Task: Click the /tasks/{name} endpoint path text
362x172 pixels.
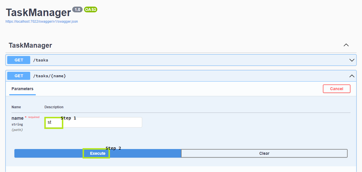Action: click(49, 76)
